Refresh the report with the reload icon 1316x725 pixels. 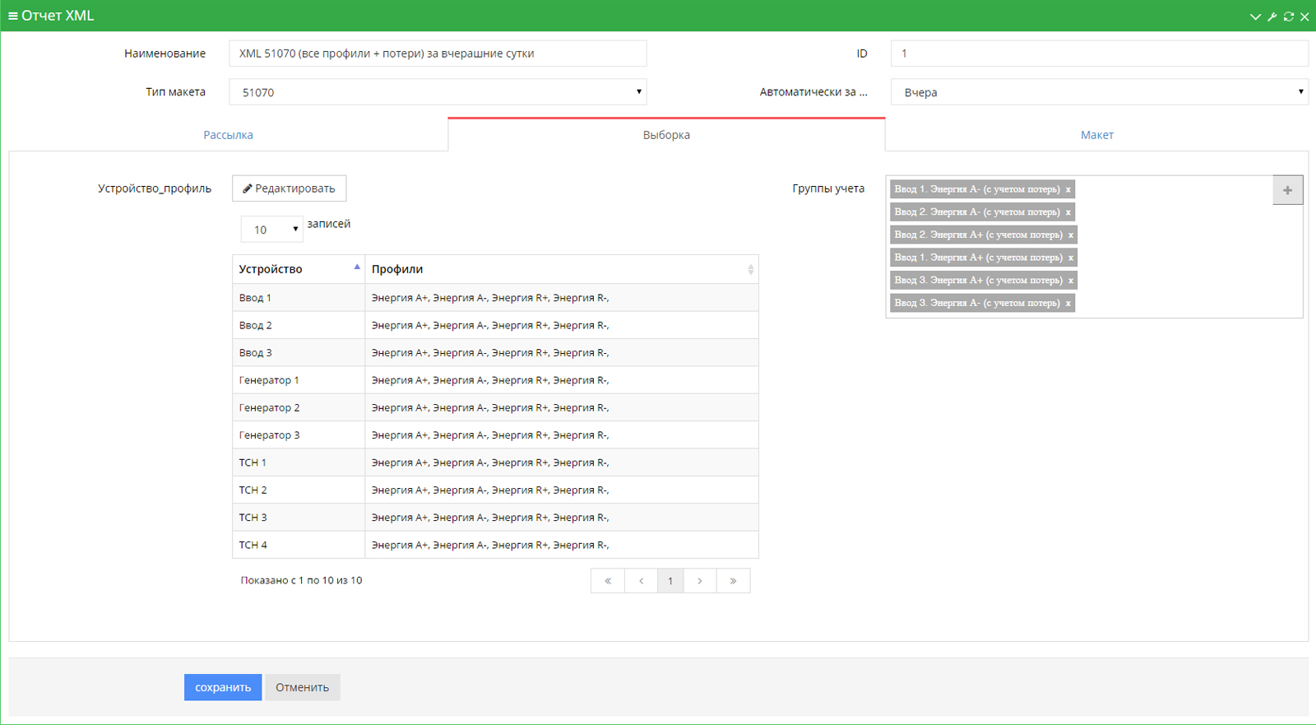[x=1288, y=16]
